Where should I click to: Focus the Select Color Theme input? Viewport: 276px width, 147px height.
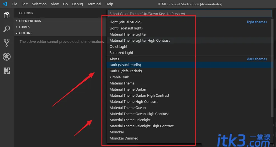coord(190,13)
